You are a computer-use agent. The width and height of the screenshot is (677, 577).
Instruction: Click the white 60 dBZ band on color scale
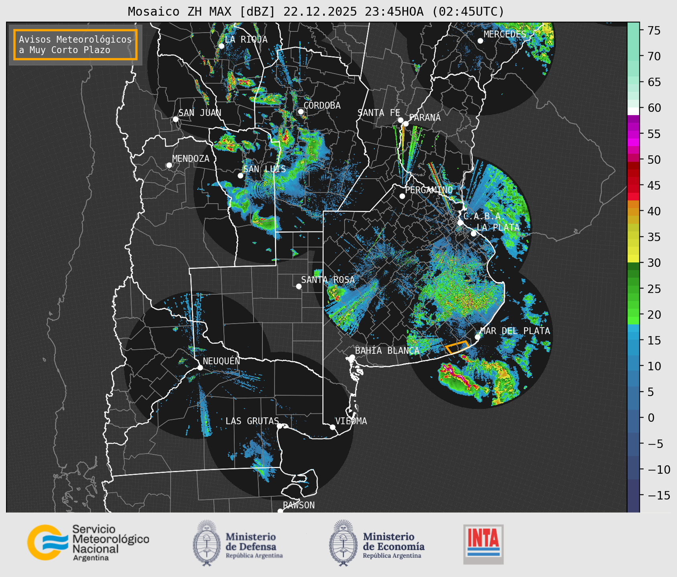(633, 111)
